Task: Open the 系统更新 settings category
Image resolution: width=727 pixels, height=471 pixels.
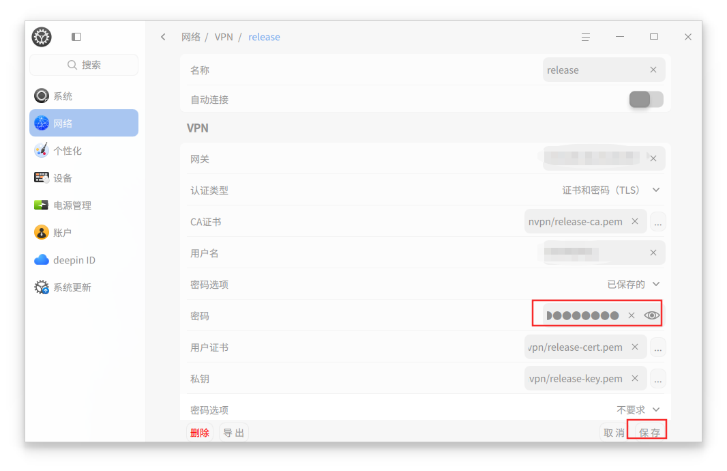Action: click(84, 287)
